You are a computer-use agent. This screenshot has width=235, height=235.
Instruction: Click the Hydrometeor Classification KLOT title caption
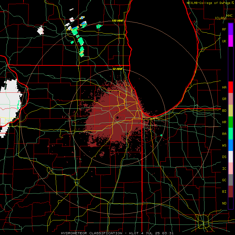pos(117,233)
